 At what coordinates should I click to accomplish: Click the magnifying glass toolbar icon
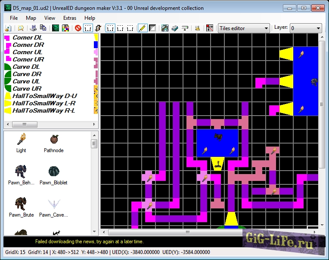20,28
